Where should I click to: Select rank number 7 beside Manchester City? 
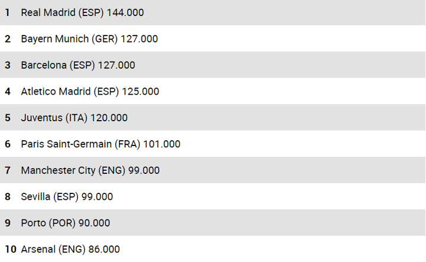tap(8, 170)
